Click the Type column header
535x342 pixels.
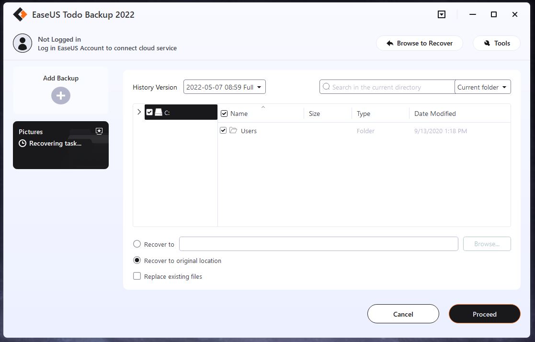[364, 114]
